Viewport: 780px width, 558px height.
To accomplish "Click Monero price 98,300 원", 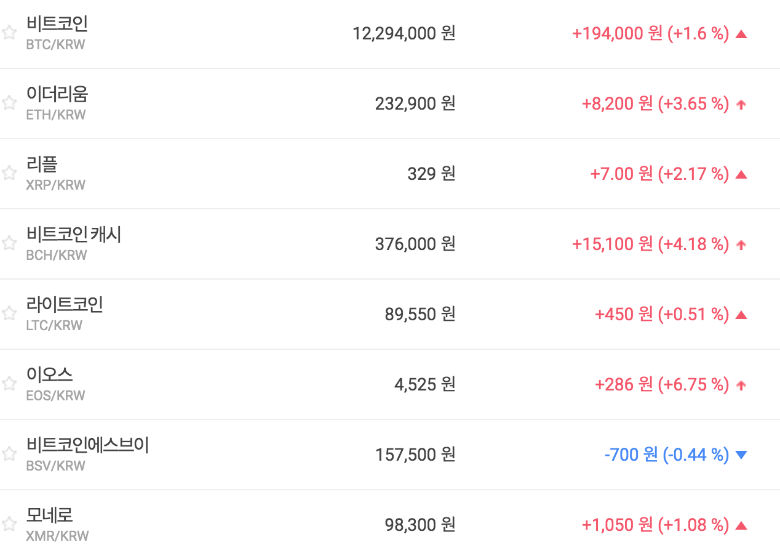I will click(x=420, y=525).
